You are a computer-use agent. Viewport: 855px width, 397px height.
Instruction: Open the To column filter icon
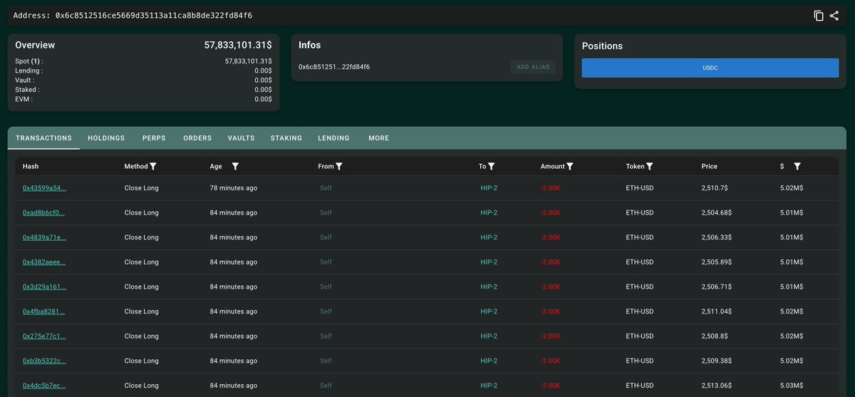click(x=492, y=166)
